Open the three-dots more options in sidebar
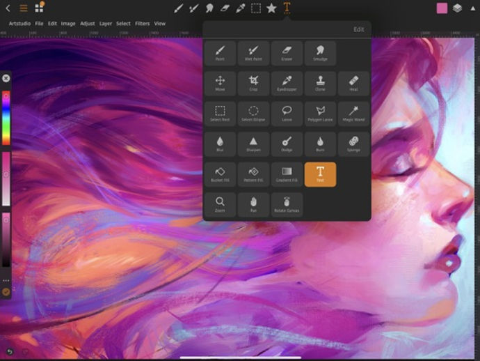This screenshot has width=480, height=361. tap(6, 281)
